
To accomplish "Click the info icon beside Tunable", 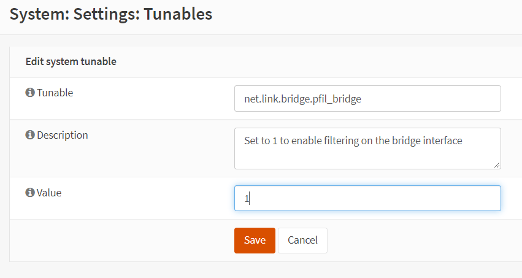I will [x=29, y=93].
